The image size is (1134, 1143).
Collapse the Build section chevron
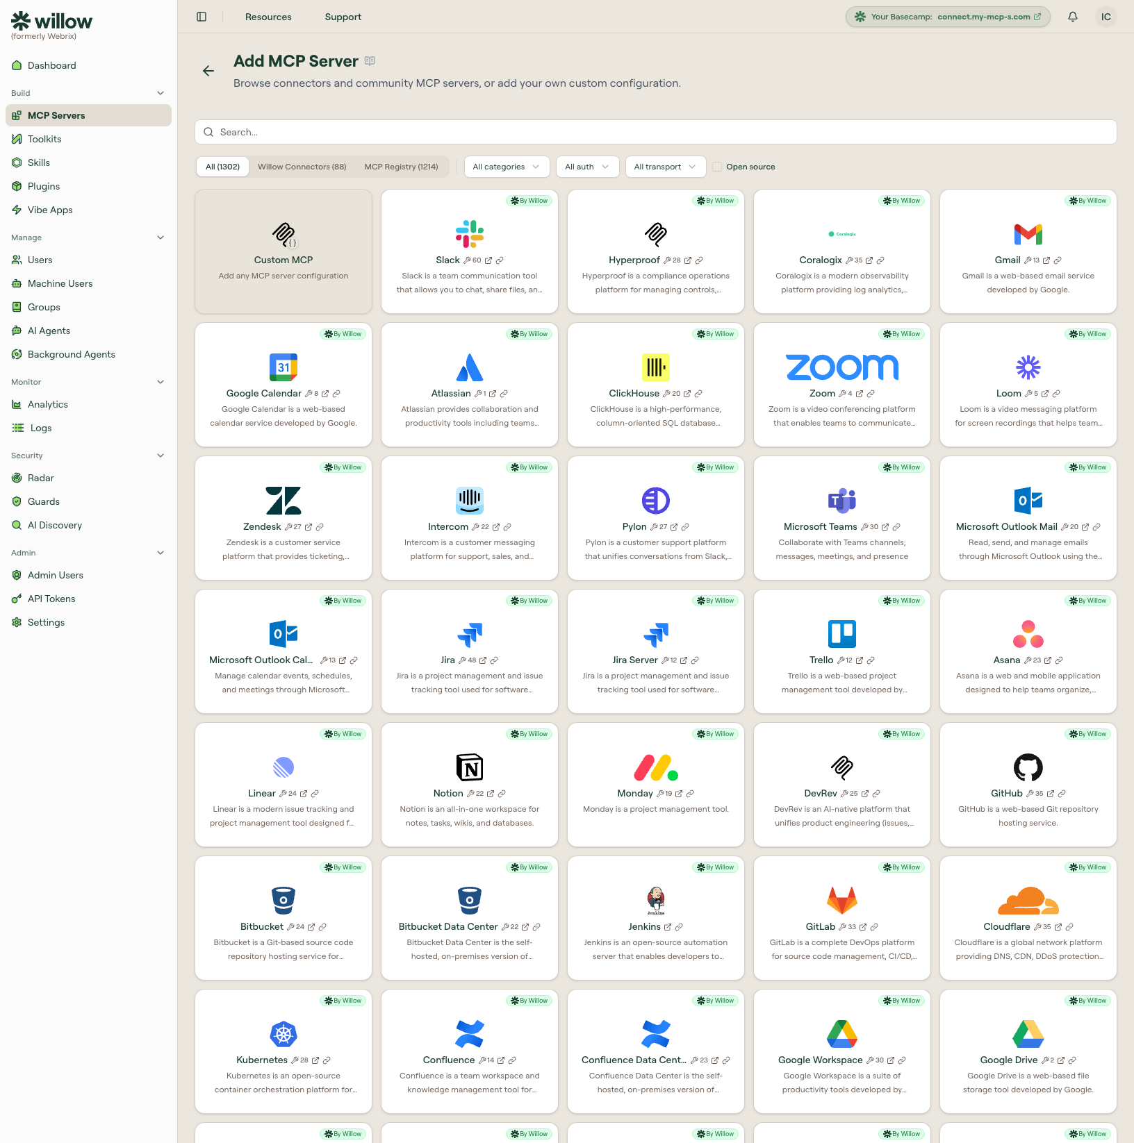point(161,93)
